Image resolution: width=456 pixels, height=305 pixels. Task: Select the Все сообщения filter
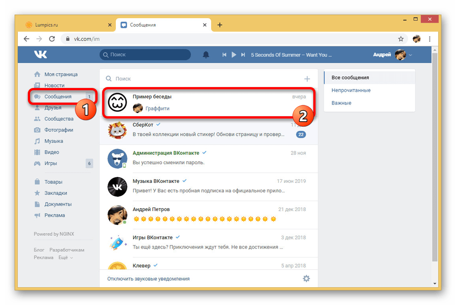(x=370, y=78)
